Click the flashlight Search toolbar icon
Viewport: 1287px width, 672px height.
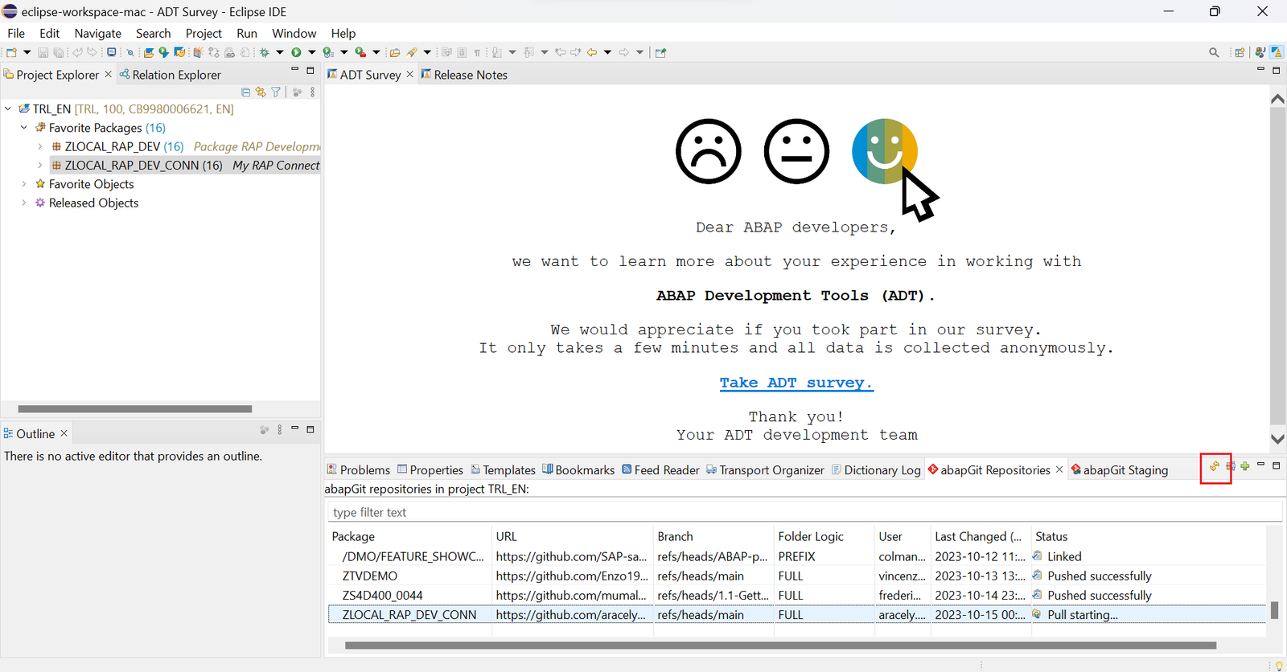pyautogui.click(x=411, y=52)
